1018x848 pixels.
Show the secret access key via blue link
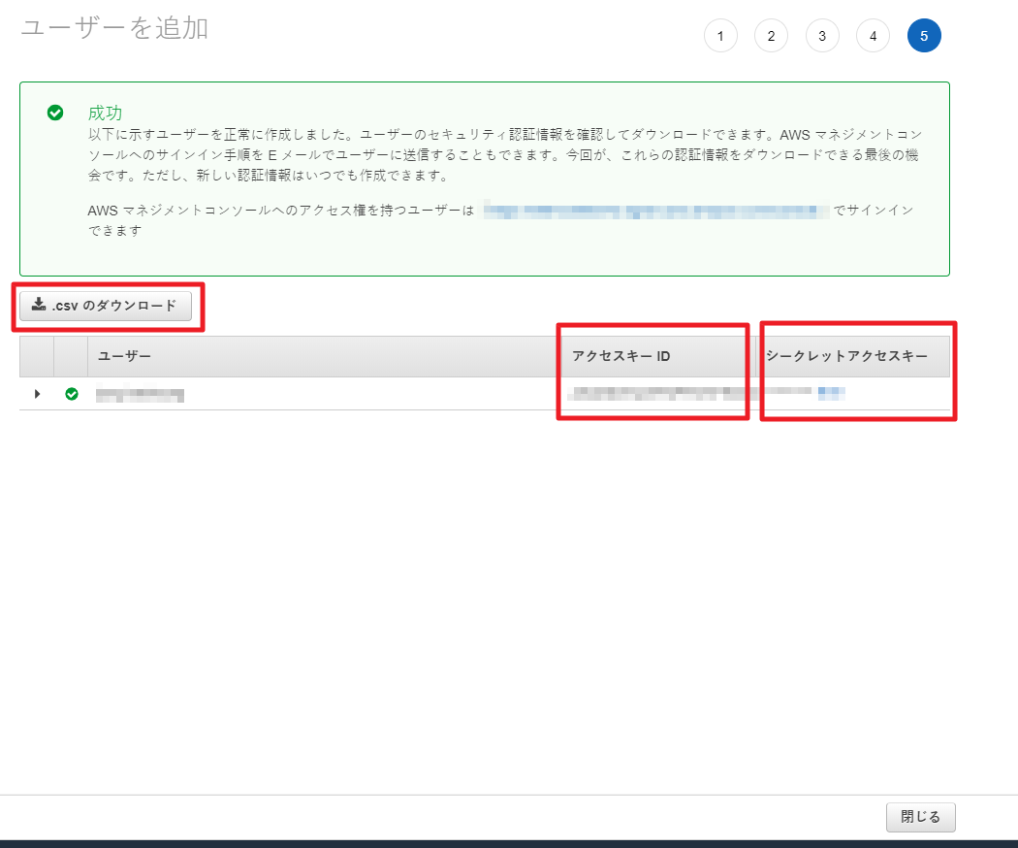pyautogui.click(x=831, y=393)
